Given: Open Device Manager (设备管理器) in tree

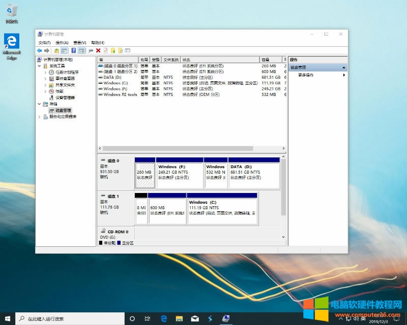Looking at the screenshot, I should (65, 97).
